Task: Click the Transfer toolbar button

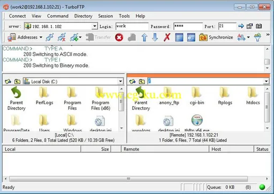Action: pyautogui.click(x=98, y=37)
